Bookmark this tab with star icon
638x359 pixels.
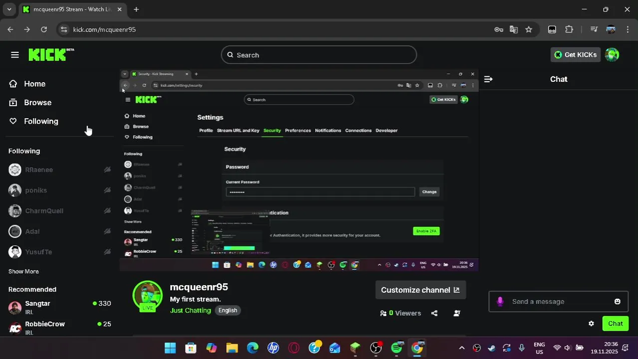click(529, 29)
